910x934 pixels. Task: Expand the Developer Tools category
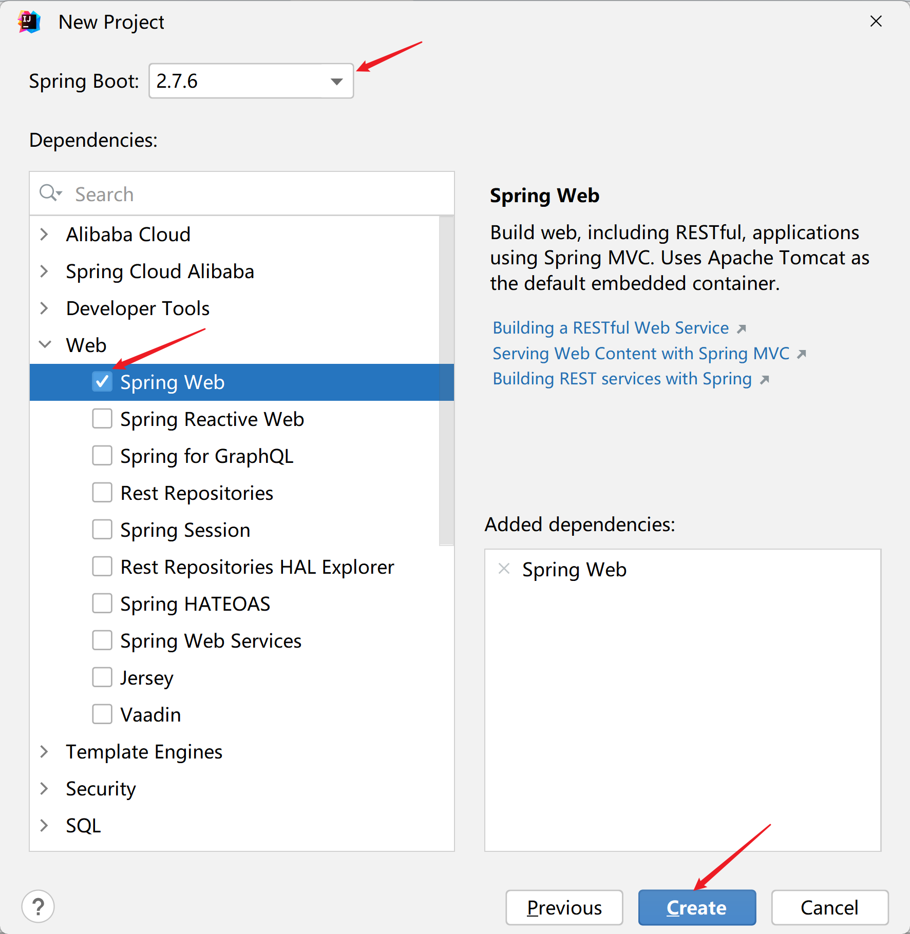[45, 308]
